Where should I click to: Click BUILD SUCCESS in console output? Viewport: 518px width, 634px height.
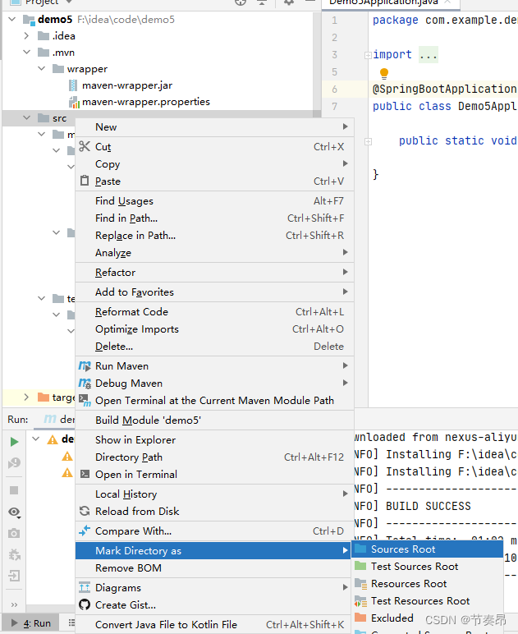pos(429,506)
